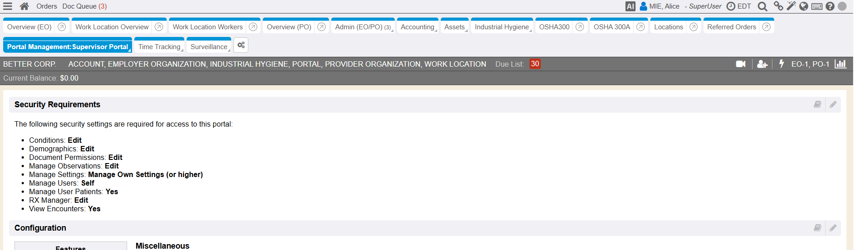The image size is (854, 250).
Task: Switch to the Work Location Workers tab
Action: [207, 27]
